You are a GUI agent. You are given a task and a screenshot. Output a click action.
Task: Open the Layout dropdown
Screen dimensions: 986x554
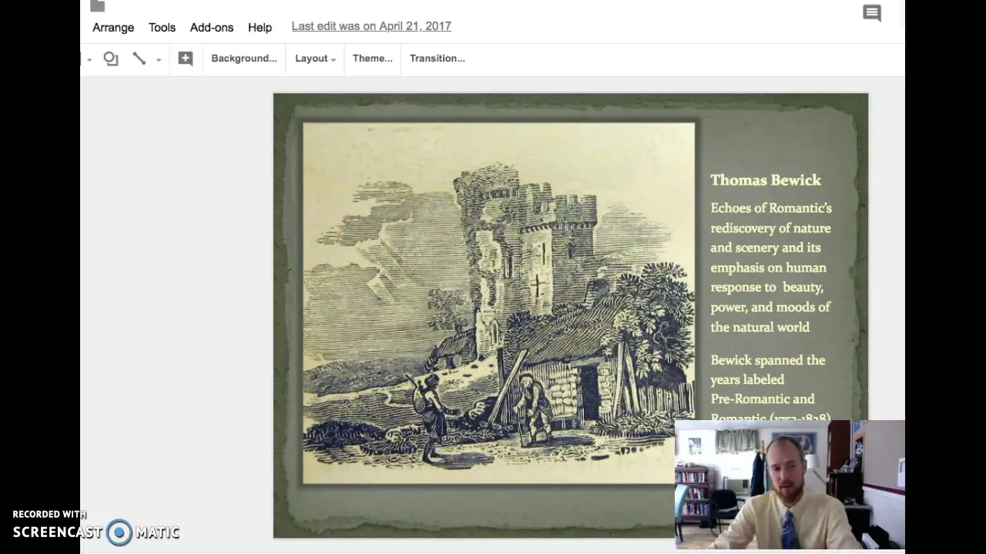pyautogui.click(x=315, y=58)
